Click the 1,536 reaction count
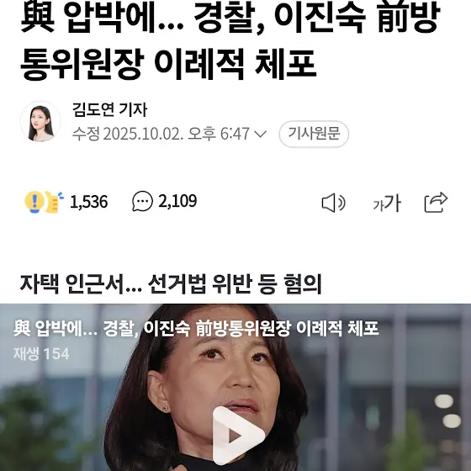Image resolution: width=471 pixels, height=471 pixels. pos(88,202)
